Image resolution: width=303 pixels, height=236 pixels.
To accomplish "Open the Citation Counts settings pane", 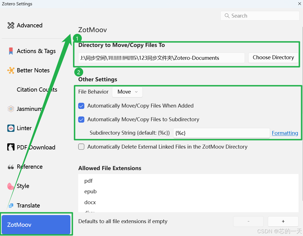I will click(x=37, y=89).
